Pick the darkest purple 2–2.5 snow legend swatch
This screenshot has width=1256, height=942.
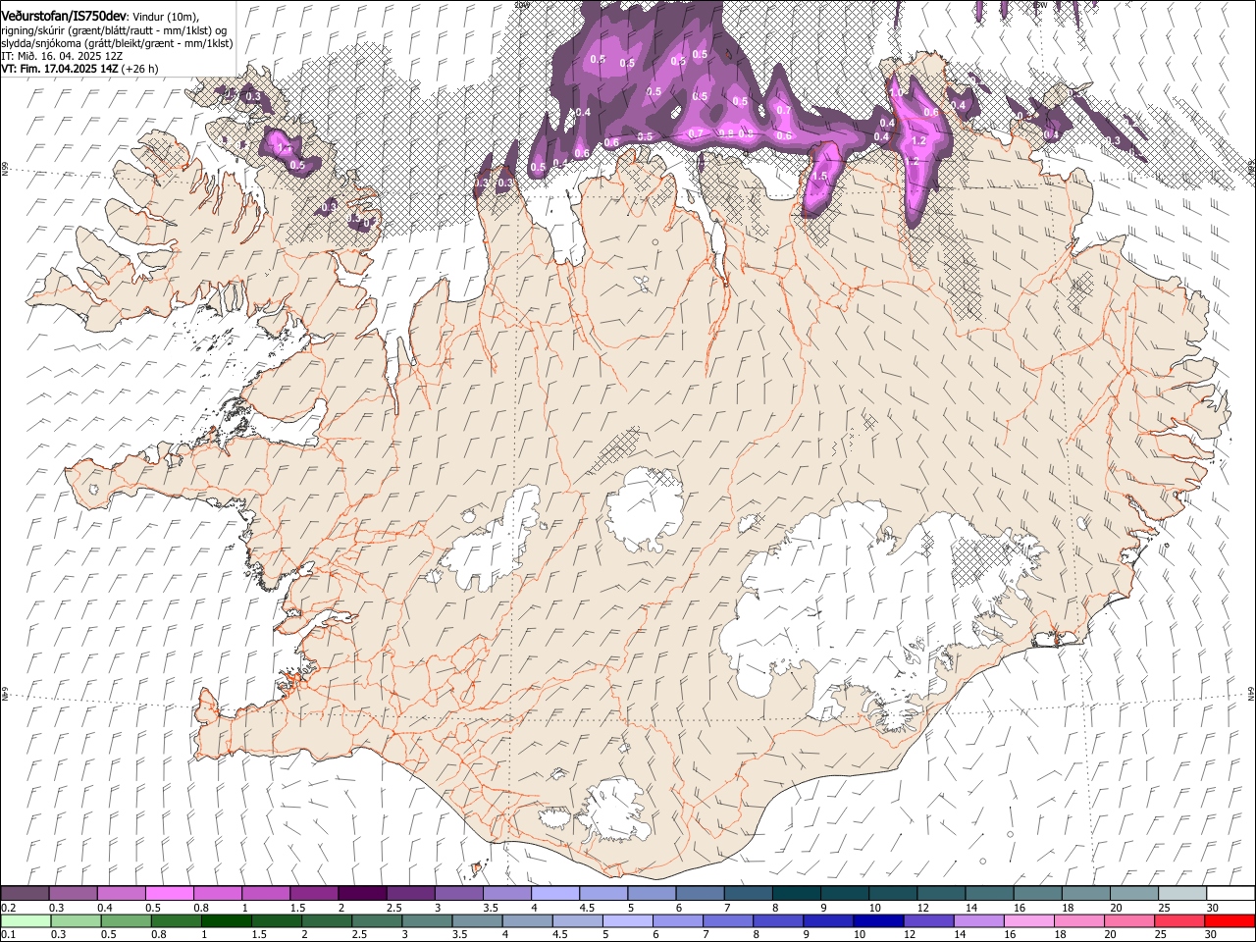(361, 894)
